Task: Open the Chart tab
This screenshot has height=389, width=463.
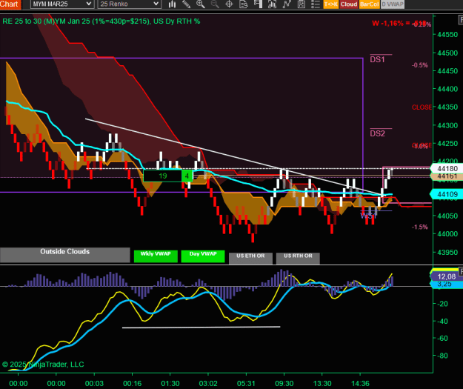Action: 10,4
